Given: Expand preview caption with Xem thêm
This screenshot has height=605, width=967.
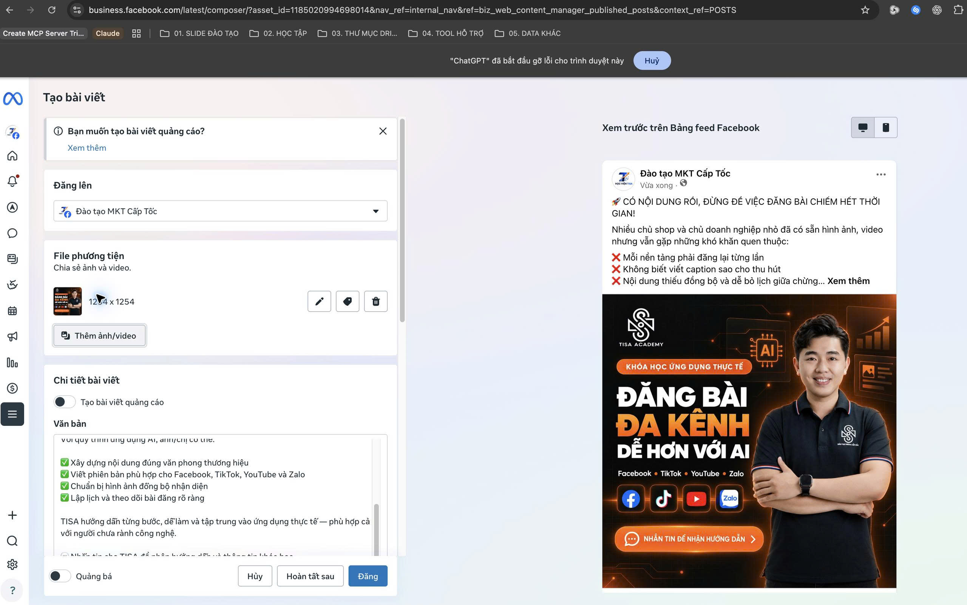Looking at the screenshot, I should pyautogui.click(x=848, y=281).
